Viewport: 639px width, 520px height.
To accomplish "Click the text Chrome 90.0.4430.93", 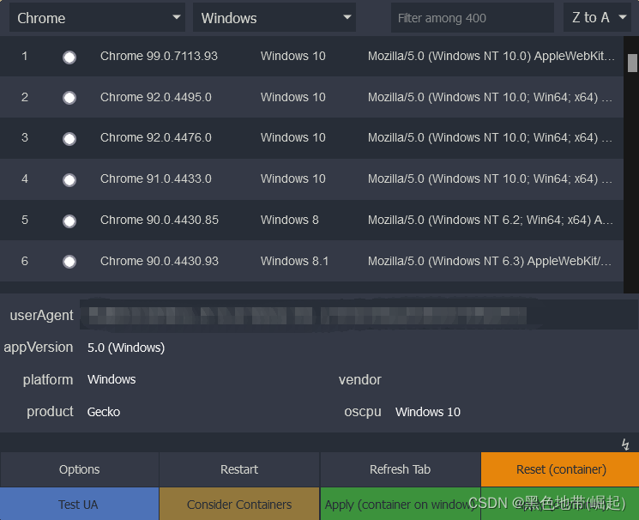I will (x=160, y=261).
